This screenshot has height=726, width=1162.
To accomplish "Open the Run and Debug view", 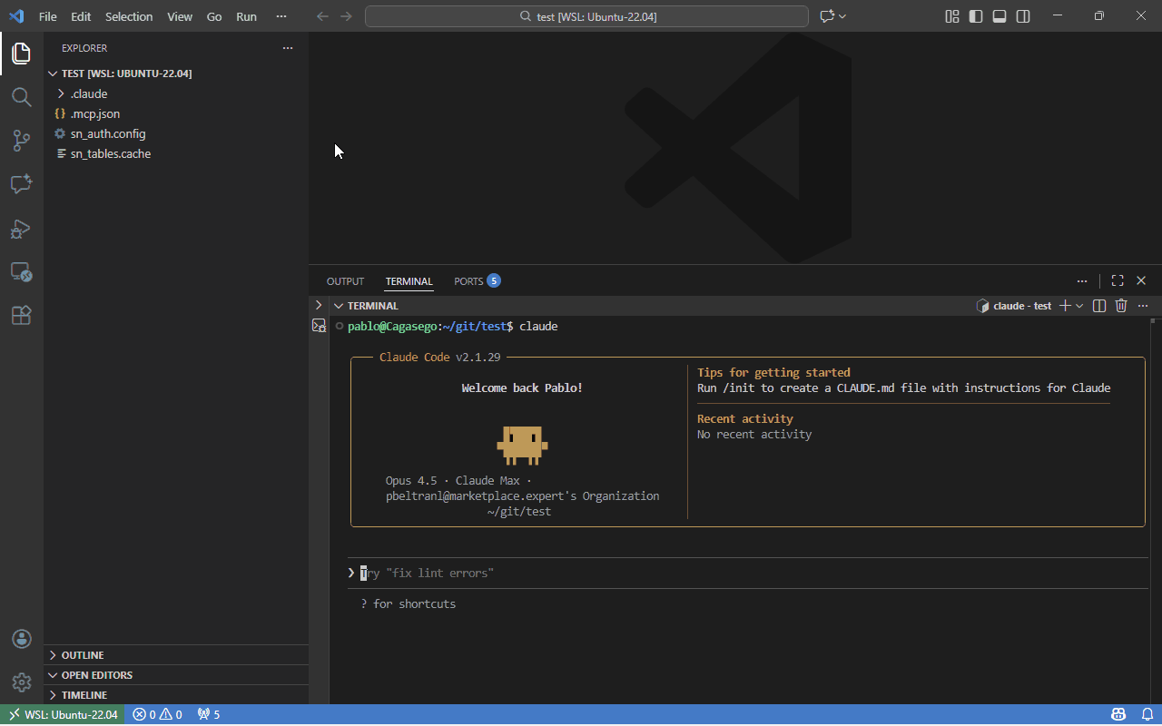I will point(21,229).
